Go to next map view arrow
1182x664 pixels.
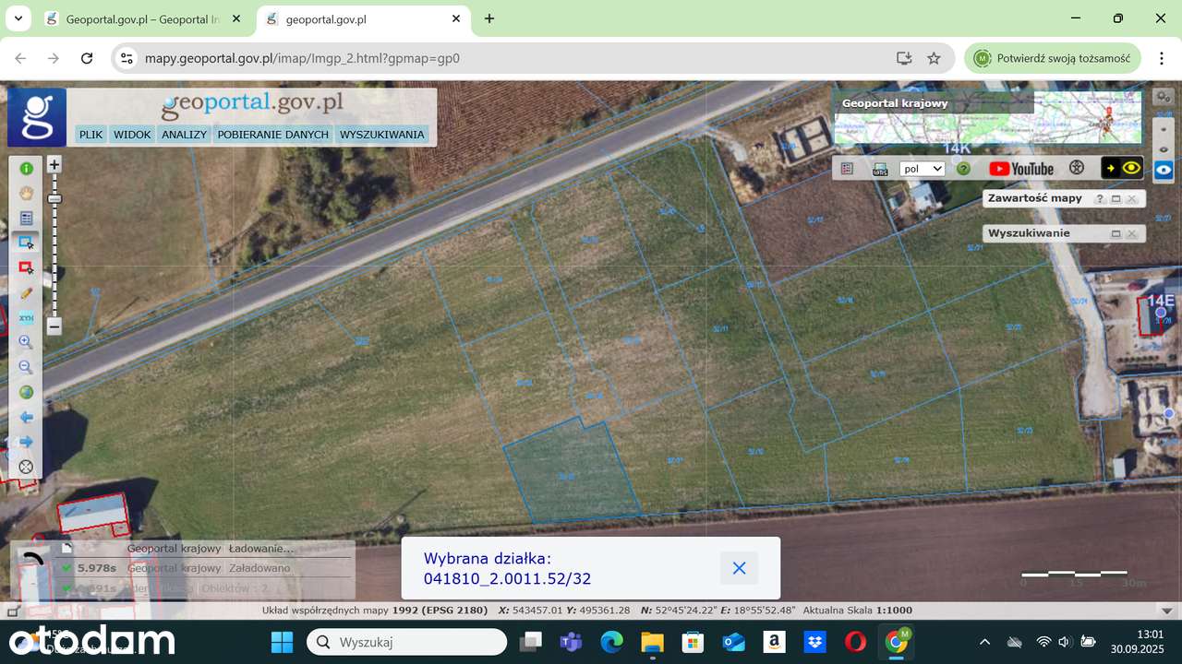(x=26, y=442)
